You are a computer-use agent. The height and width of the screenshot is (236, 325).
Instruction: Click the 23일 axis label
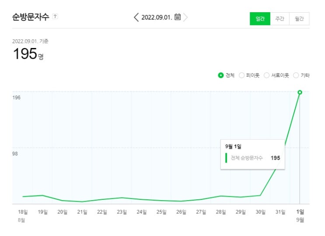pyautogui.click(x=122, y=212)
